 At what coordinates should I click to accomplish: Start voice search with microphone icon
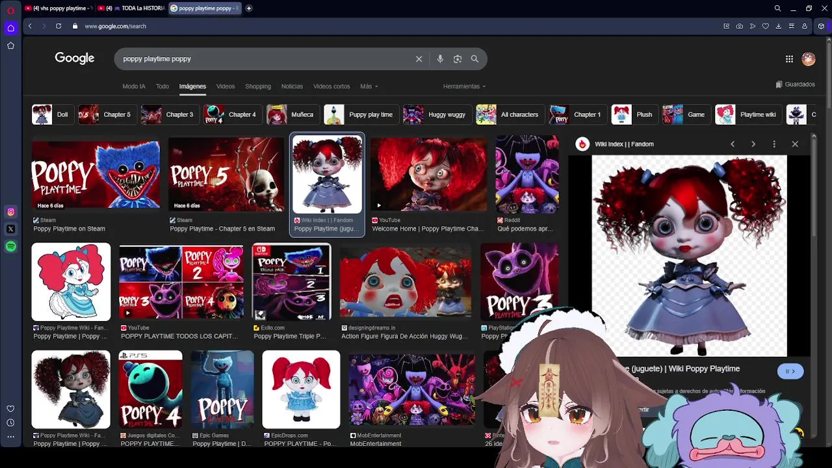[x=440, y=58]
